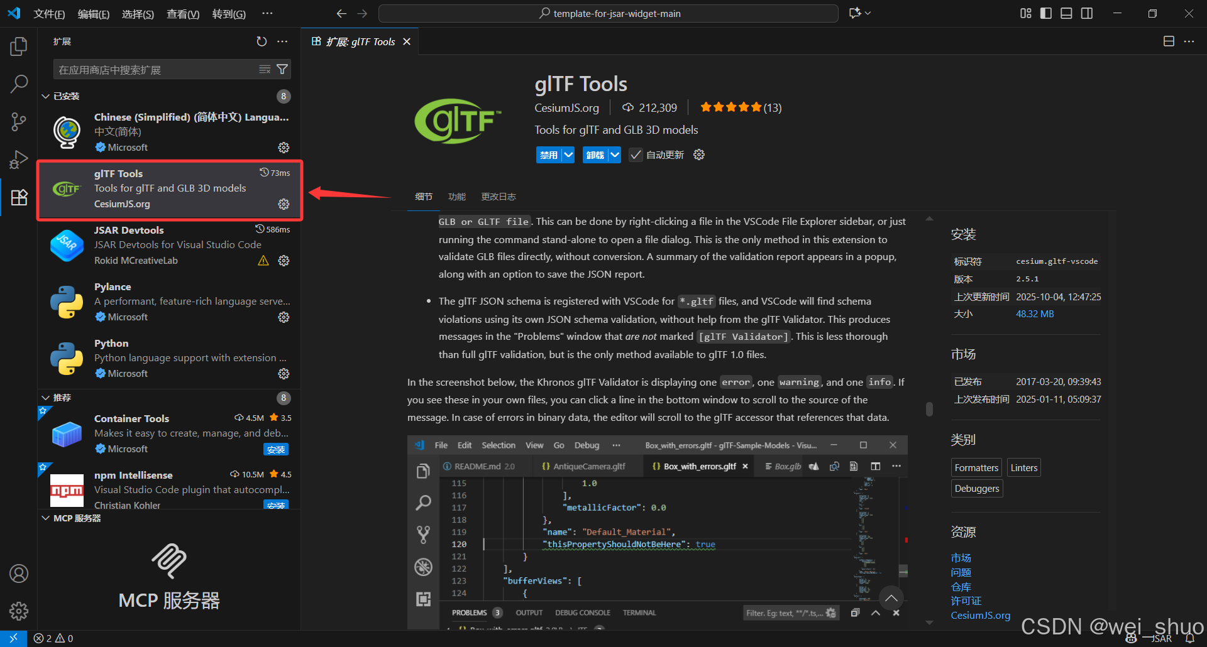This screenshot has width=1207, height=647.
Task: Open the Marketplace resource link
Action: [961, 558]
